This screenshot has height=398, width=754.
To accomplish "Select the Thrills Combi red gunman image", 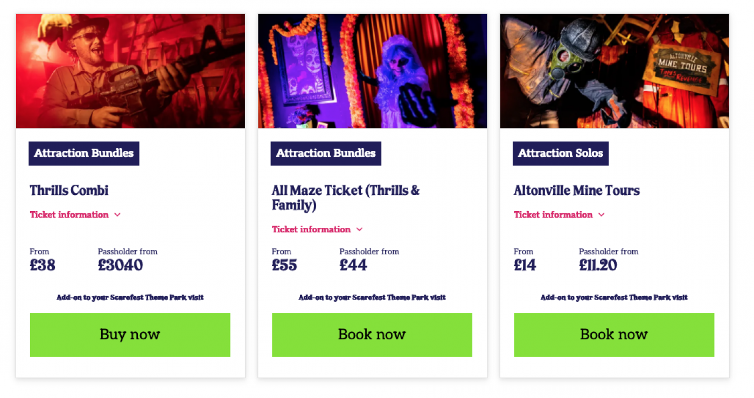I will pos(130,71).
